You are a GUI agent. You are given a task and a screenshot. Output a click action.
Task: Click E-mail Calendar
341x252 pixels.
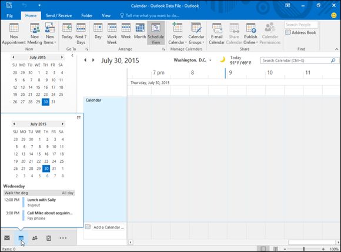click(216, 33)
